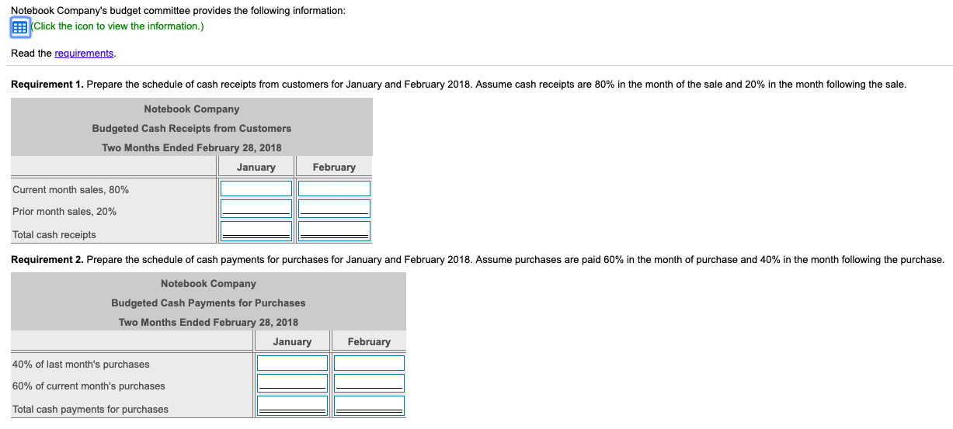Click the 'Total cash payments for purchases' label

click(90, 410)
